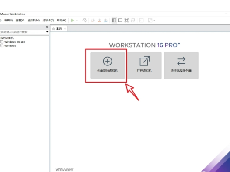
Task: Click the plus circle icon for new VM
Action: [108, 61]
